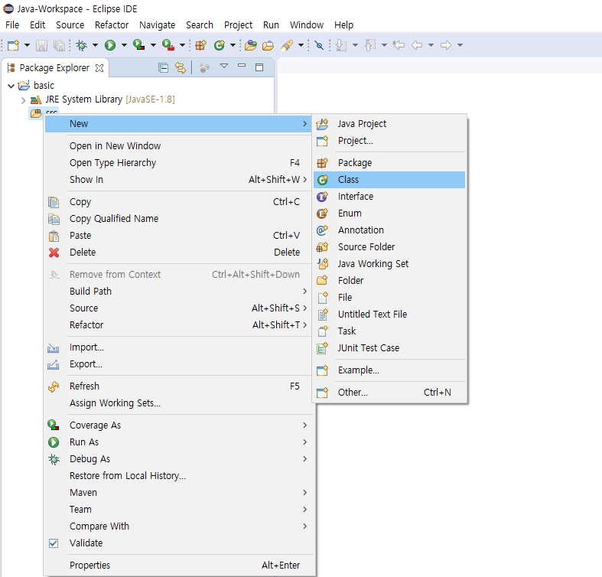
Task: Click the New Java Package toolbar icon
Action: point(201,45)
